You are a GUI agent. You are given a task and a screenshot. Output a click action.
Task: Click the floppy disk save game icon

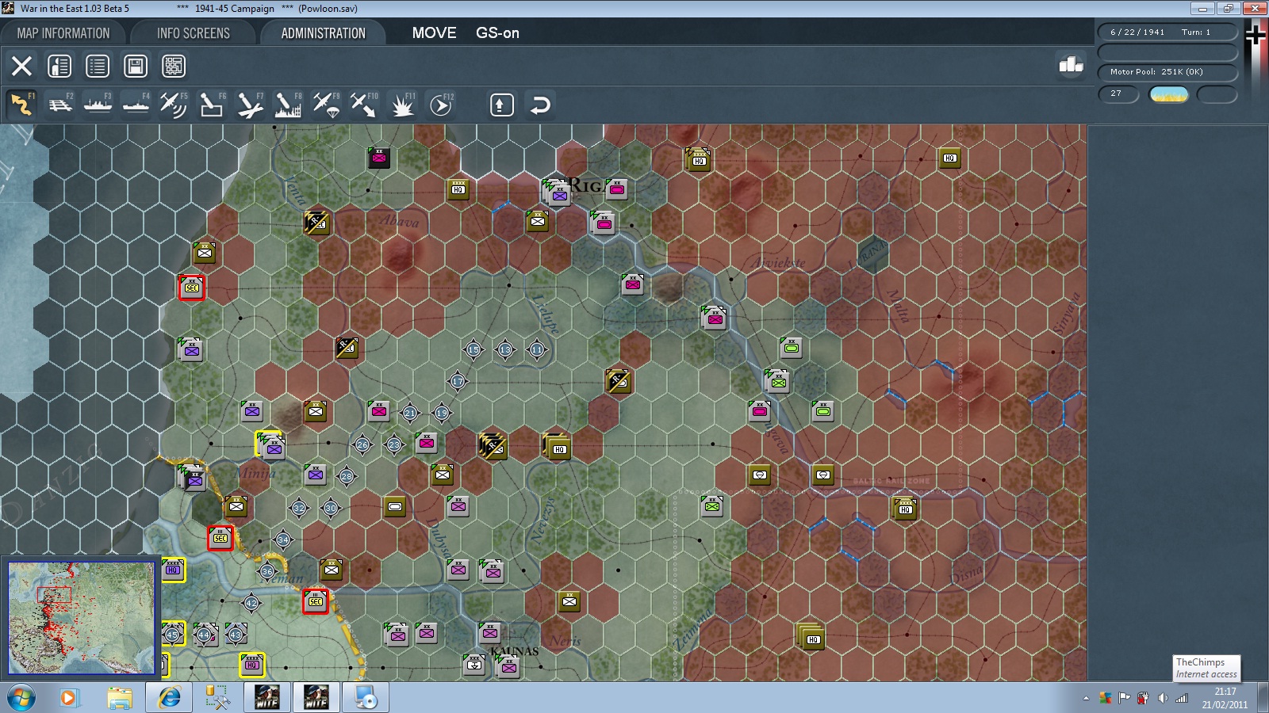pos(136,66)
